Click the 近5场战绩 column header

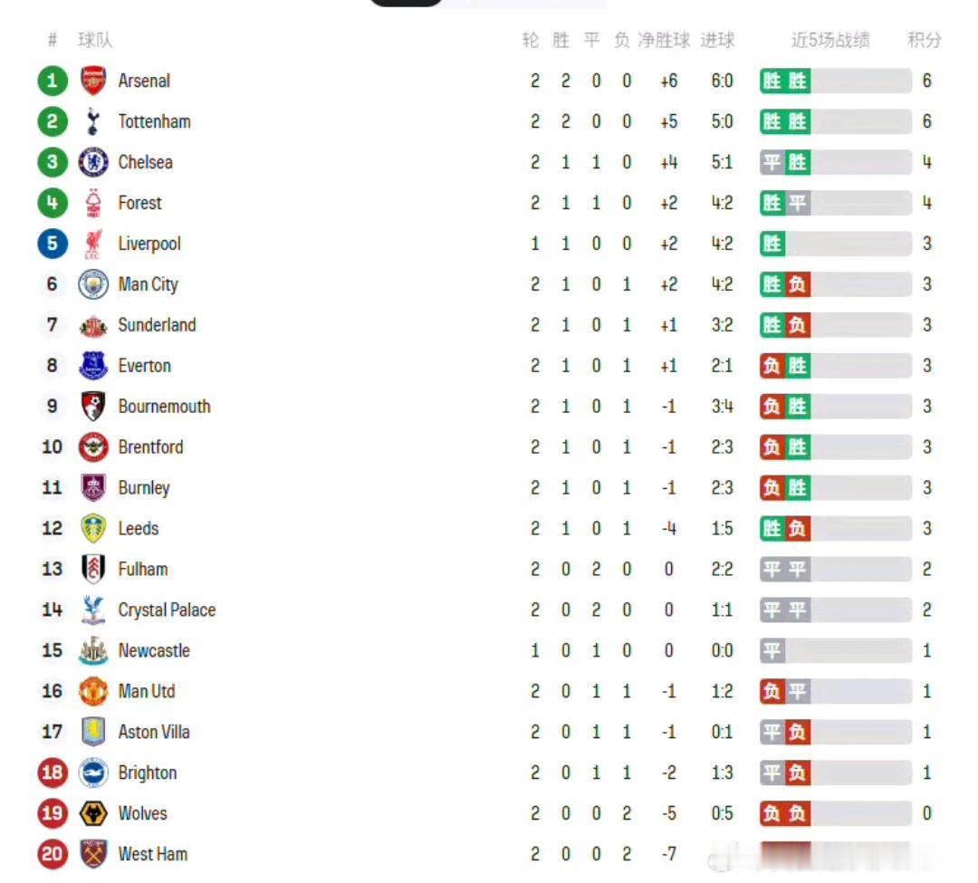(x=829, y=40)
